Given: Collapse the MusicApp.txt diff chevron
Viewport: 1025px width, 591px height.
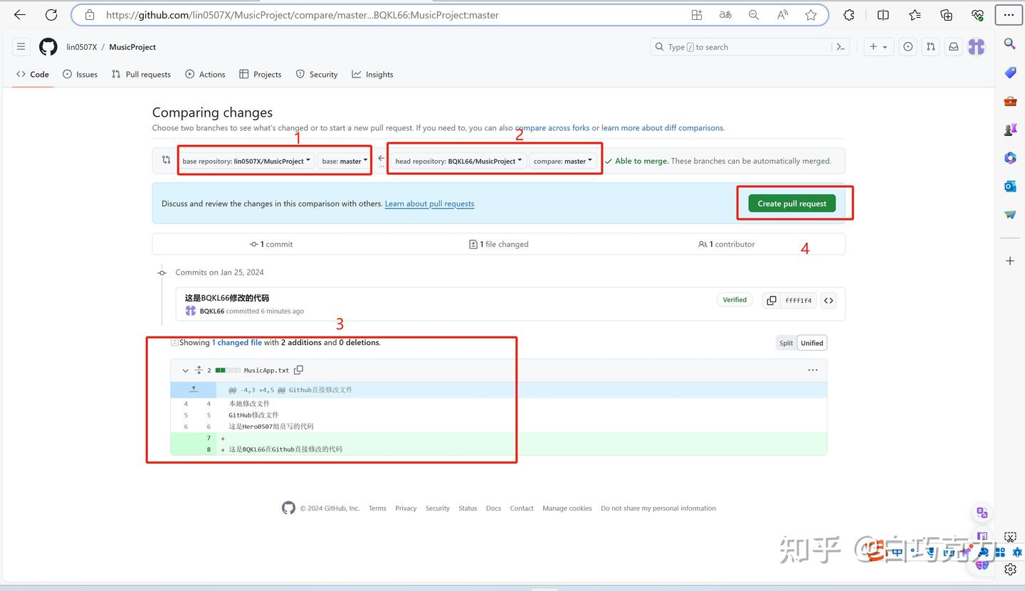Looking at the screenshot, I should click(185, 370).
